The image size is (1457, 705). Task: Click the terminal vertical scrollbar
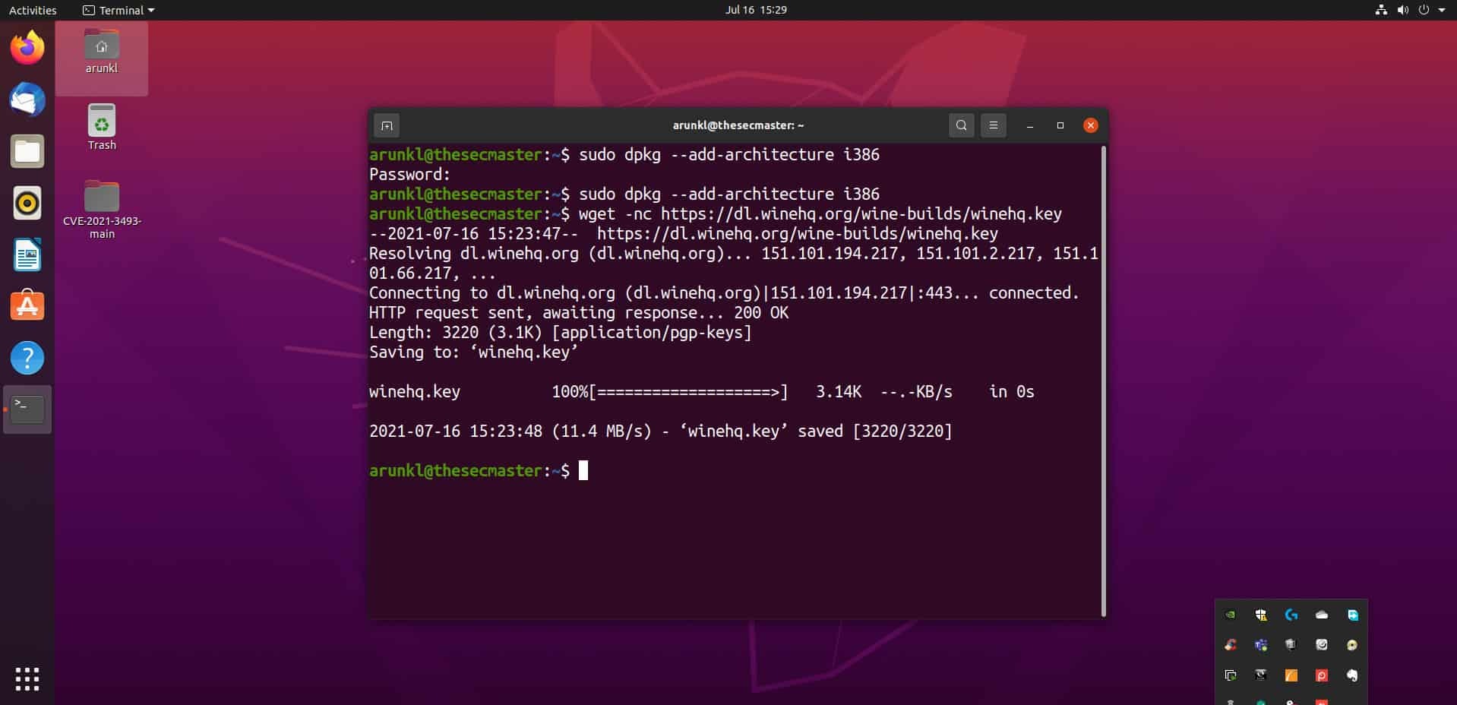pyautogui.click(x=1103, y=380)
